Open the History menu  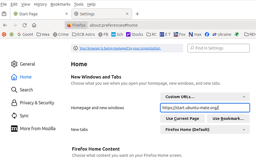(40, 4)
